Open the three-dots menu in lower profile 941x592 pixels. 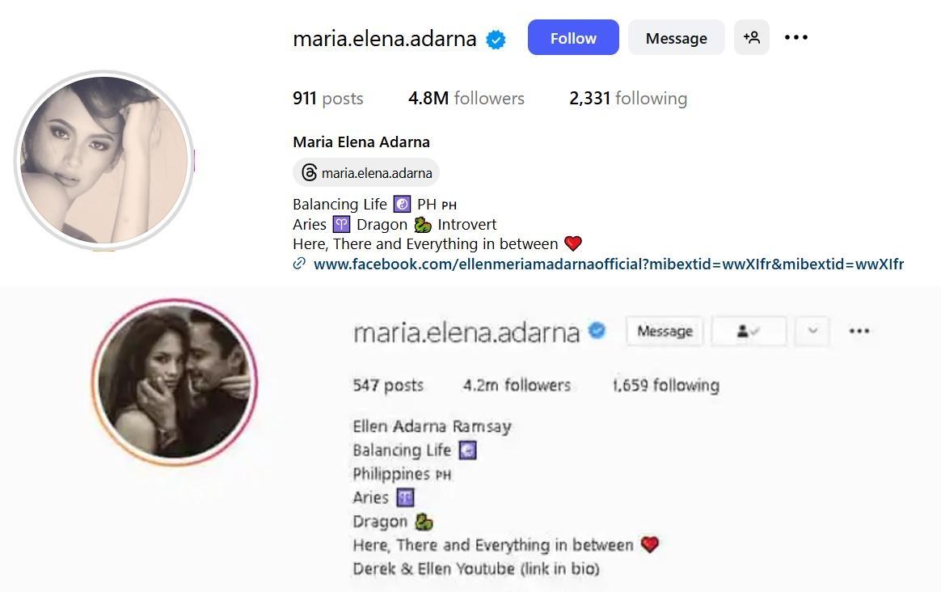tap(859, 331)
